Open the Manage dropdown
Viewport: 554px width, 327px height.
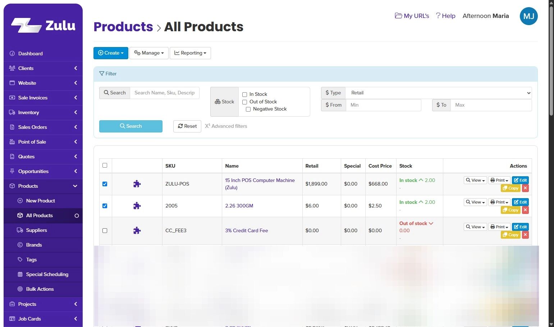(x=149, y=53)
